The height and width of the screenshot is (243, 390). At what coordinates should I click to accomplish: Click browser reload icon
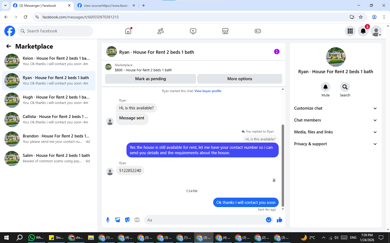point(25,17)
